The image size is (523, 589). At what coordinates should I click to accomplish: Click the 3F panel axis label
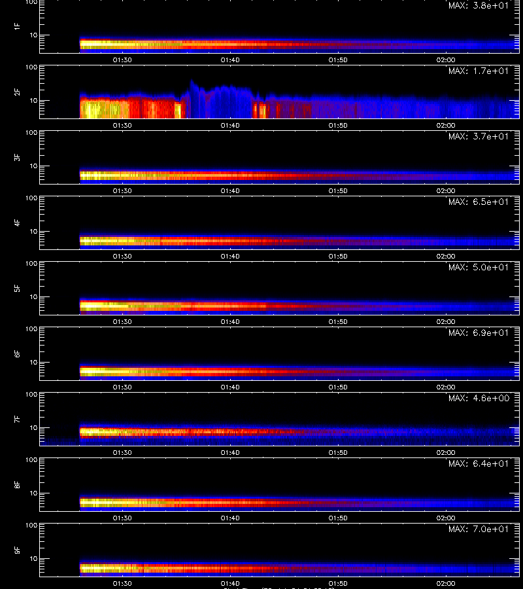click(x=17, y=157)
